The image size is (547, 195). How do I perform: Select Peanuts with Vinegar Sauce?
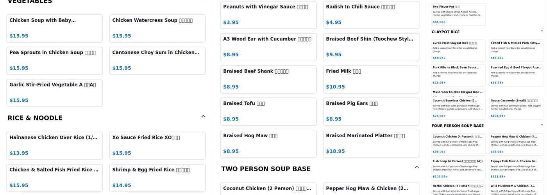click(268, 15)
